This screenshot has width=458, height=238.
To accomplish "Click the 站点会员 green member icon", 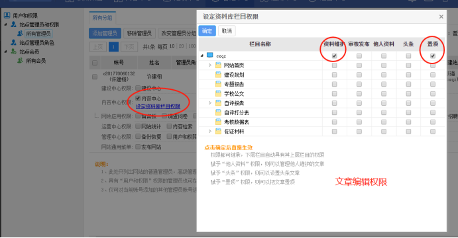I will coord(13,52).
